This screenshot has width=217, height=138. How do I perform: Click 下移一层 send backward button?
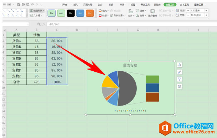pos(166,15)
